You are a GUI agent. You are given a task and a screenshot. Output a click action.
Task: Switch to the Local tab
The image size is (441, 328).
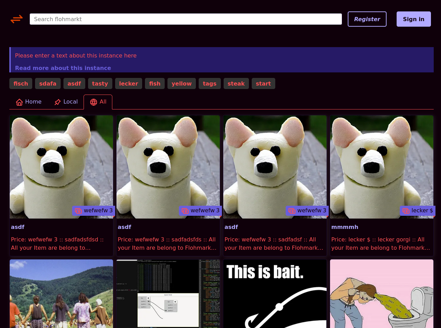tap(66, 102)
